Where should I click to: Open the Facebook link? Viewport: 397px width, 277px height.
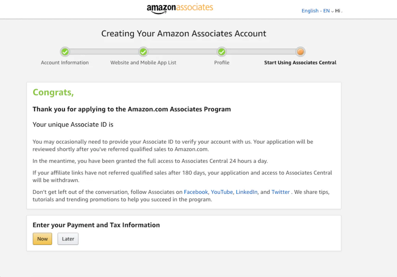(x=196, y=192)
